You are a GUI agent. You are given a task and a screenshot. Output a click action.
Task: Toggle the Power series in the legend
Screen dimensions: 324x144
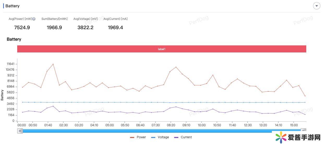click(x=138, y=137)
